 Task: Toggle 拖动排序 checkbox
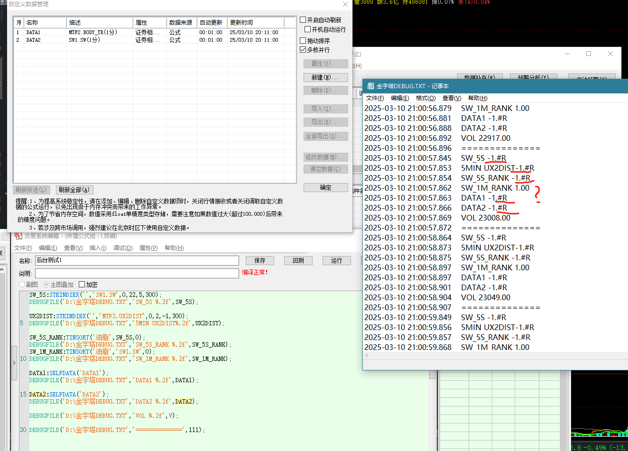pyautogui.click(x=303, y=41)
